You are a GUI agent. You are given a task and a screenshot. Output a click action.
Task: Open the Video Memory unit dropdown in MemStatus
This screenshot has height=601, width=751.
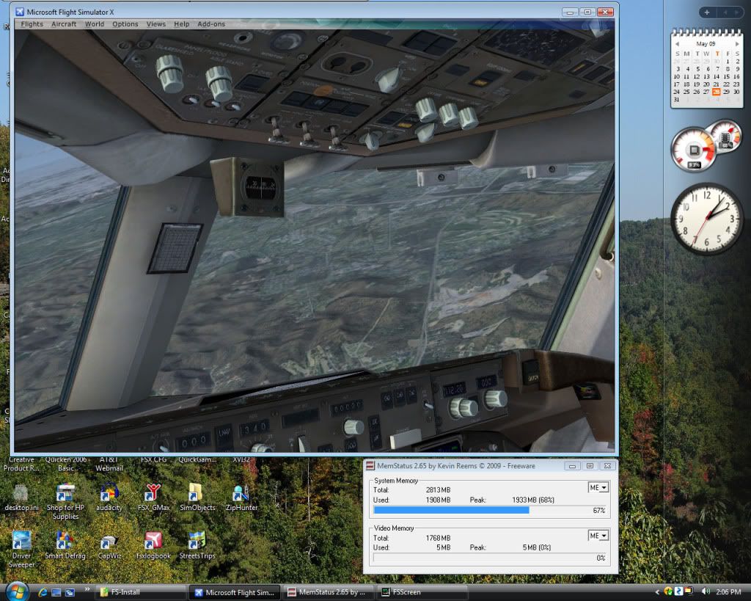(x=598, y=536)
